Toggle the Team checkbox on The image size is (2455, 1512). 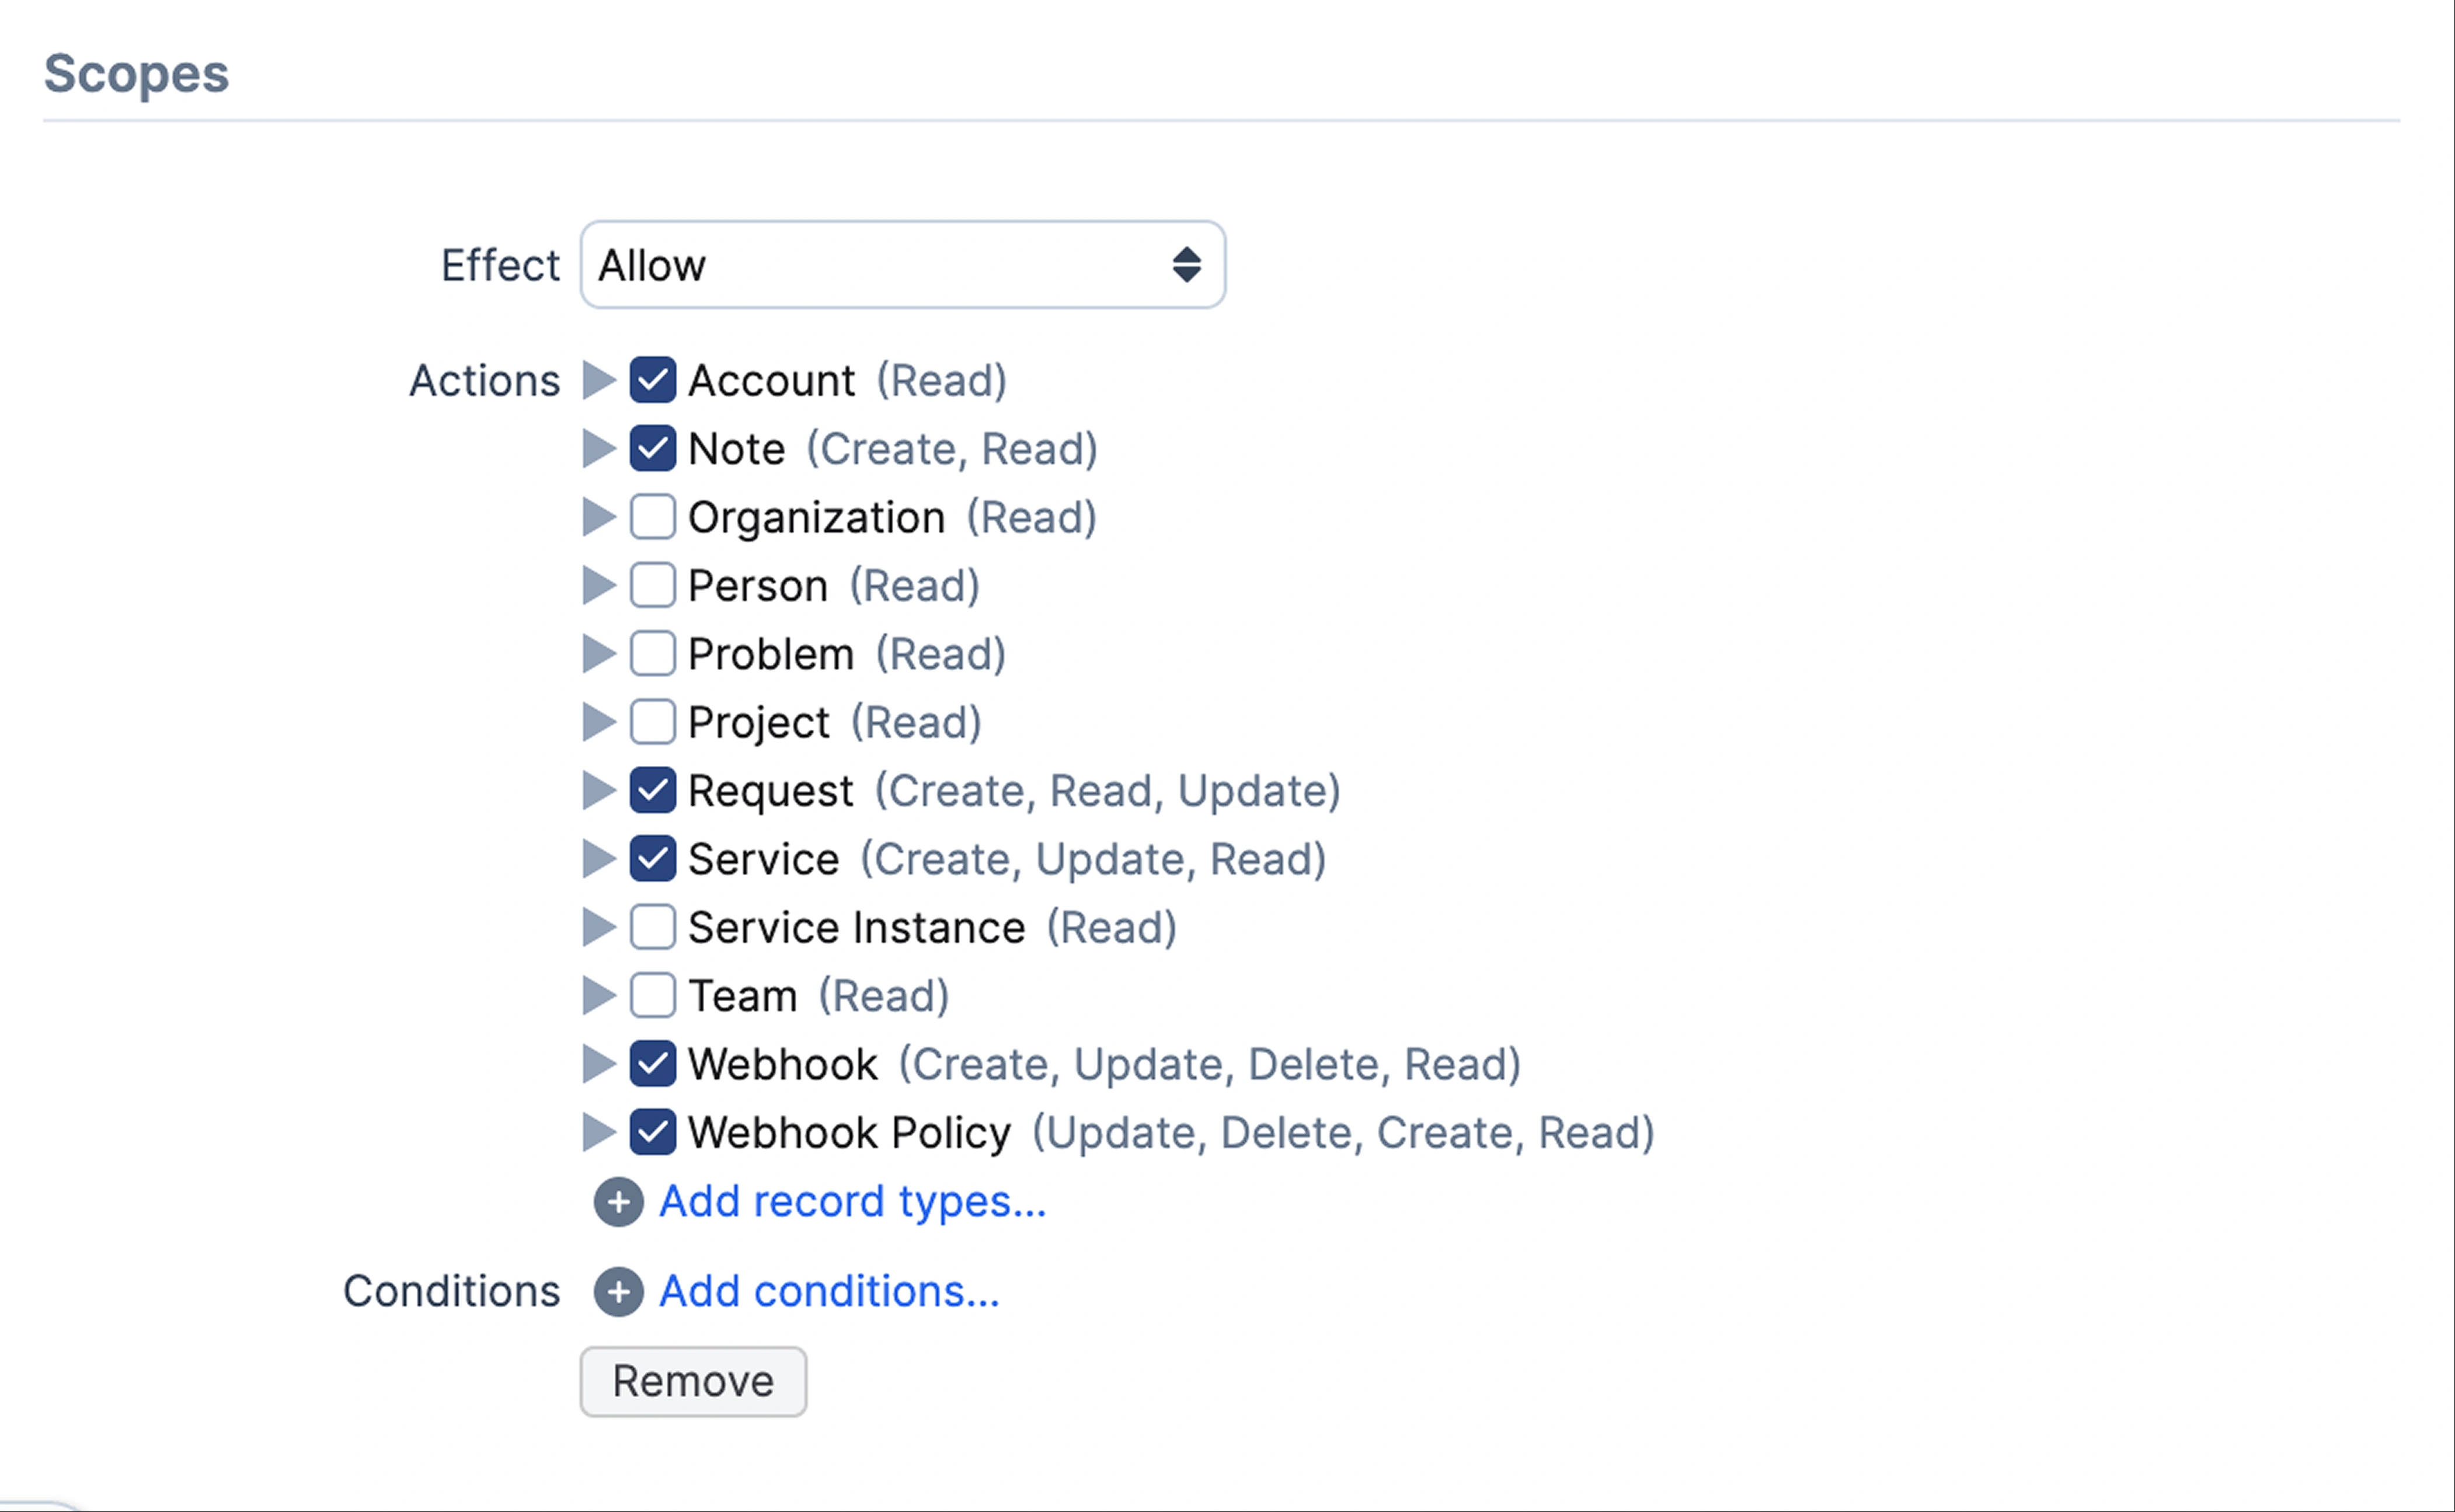(652, 995)
